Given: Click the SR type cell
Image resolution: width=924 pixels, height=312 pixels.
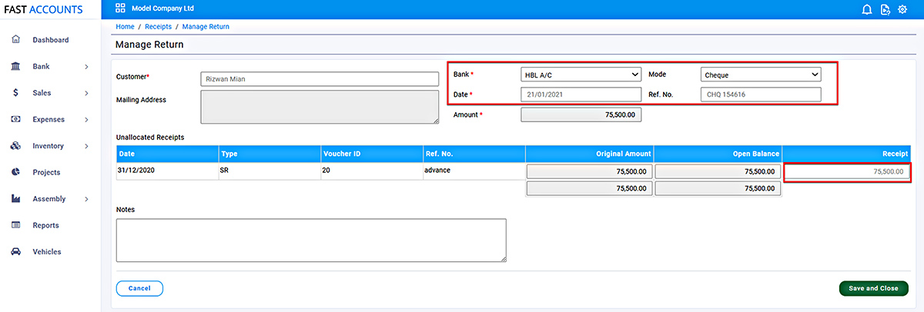Looking at the screenshot, I should [x=269, y=171].
